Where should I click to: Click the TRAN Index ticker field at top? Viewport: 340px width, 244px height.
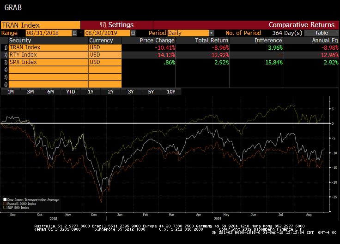[41, 25]
